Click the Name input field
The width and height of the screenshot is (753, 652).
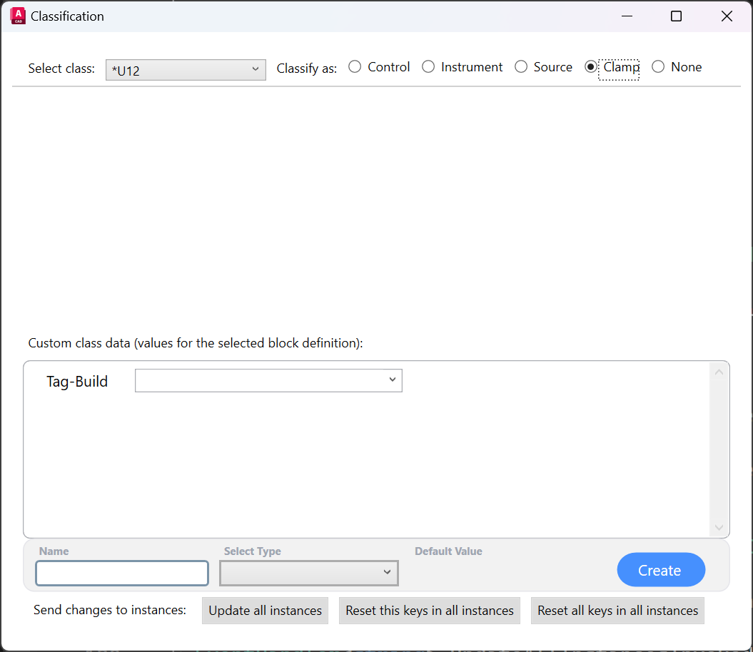[122, 573]
